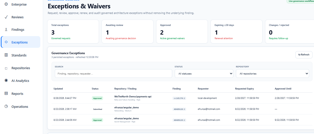Click finding ID 40409620:3
Screen dimensions: 314x134
coord(179,109)
